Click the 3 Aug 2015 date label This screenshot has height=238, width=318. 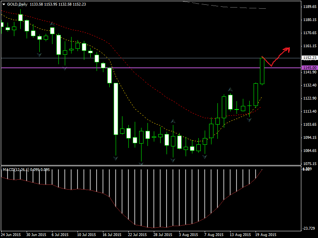tap(188, 235)
